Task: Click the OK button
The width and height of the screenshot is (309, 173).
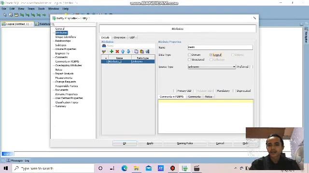Action: (125, 143)
